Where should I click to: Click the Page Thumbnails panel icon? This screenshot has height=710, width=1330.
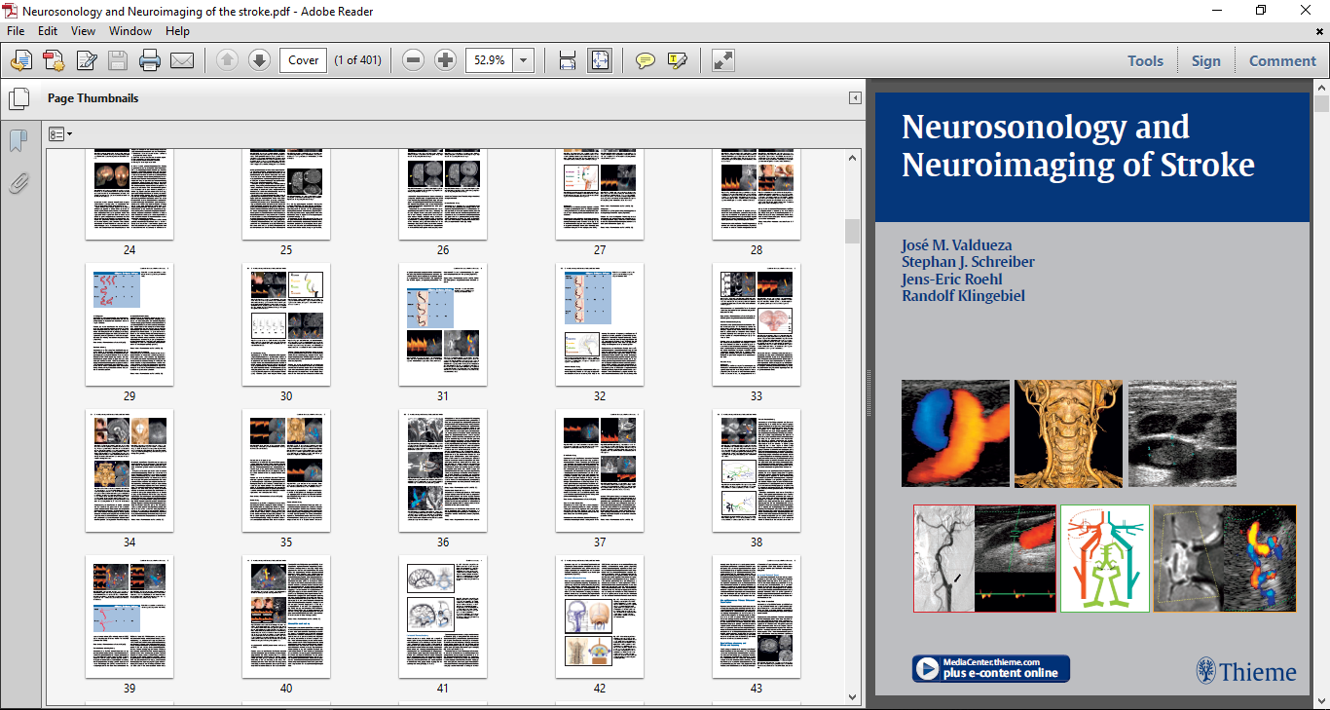pos(18,98)
